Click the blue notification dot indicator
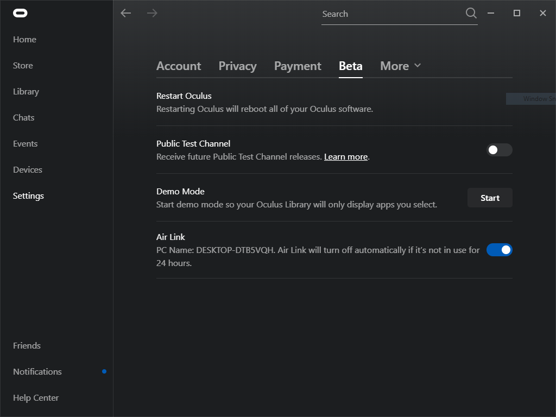 pyautogui.click(x=104, y=371)
